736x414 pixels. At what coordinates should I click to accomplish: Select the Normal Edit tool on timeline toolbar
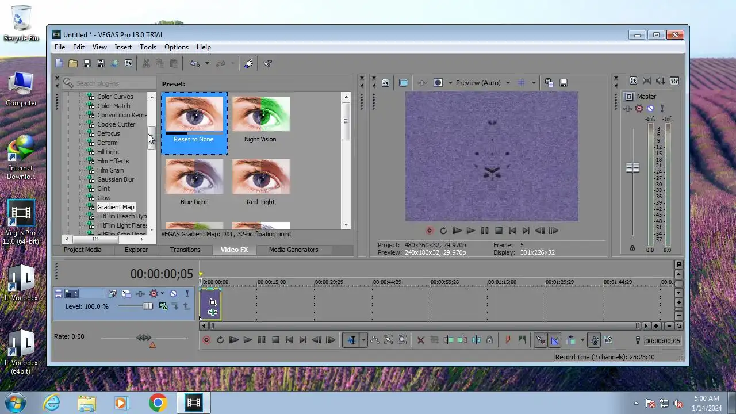pos(351,340)
